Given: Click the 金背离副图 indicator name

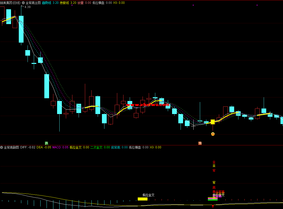Looking at the screenshot, I should click(11, 147).
